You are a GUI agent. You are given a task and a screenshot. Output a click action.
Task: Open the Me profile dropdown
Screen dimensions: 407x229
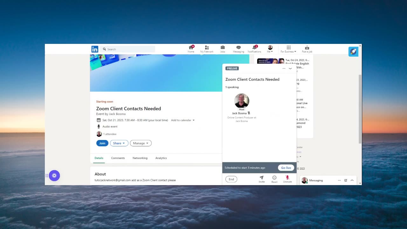click(270, 49)
